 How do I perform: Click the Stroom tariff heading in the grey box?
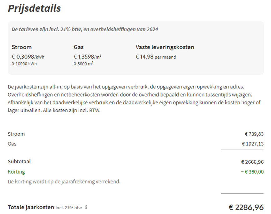click(x=22, y=47)
